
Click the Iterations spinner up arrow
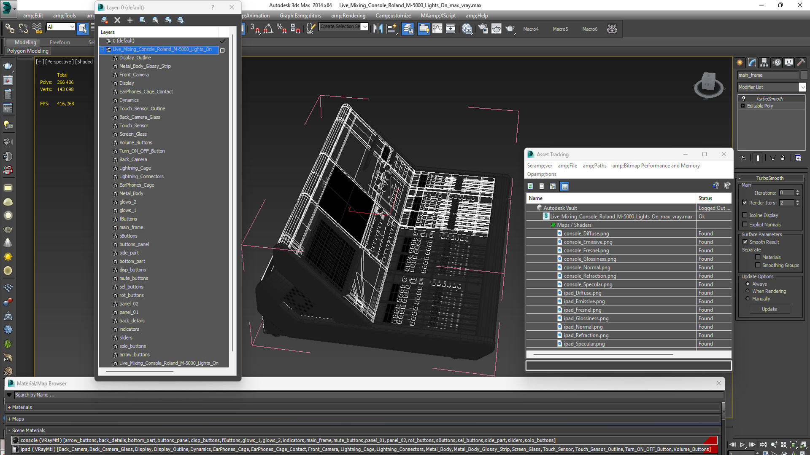797,191
